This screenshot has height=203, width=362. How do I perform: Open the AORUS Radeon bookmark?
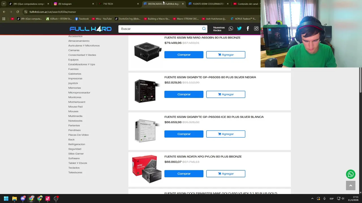(243, 19)
